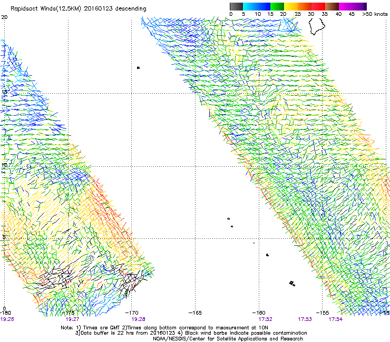The width and height of the screenshot is (390, 342).
Task: Click the '19:26' purple time label
Action: 7,319
